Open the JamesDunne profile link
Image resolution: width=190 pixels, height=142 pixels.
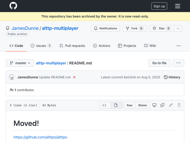coord(25,28)
